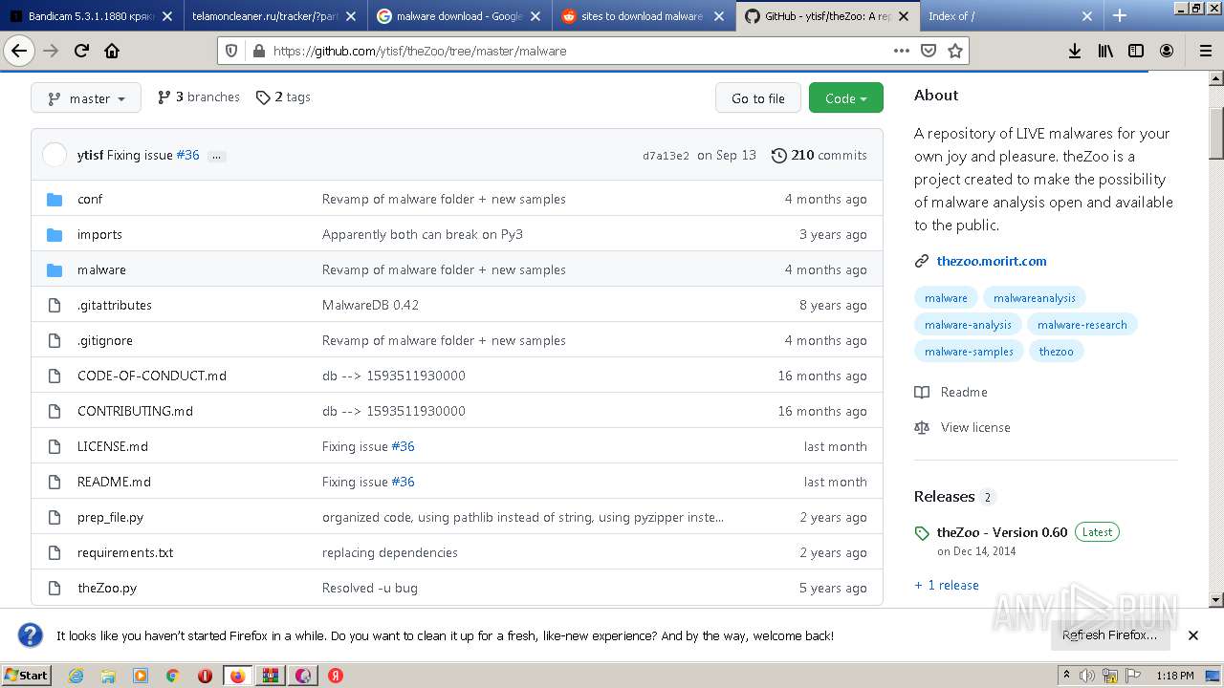Click the Go to file button

tap(758, 97)
